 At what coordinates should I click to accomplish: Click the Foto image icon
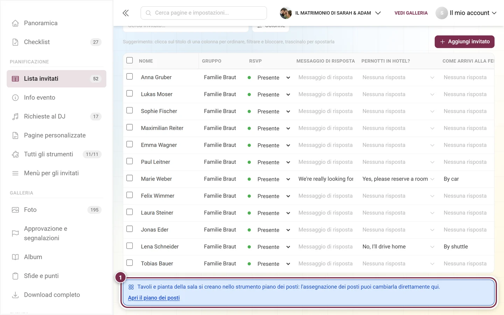coord(15,210)
